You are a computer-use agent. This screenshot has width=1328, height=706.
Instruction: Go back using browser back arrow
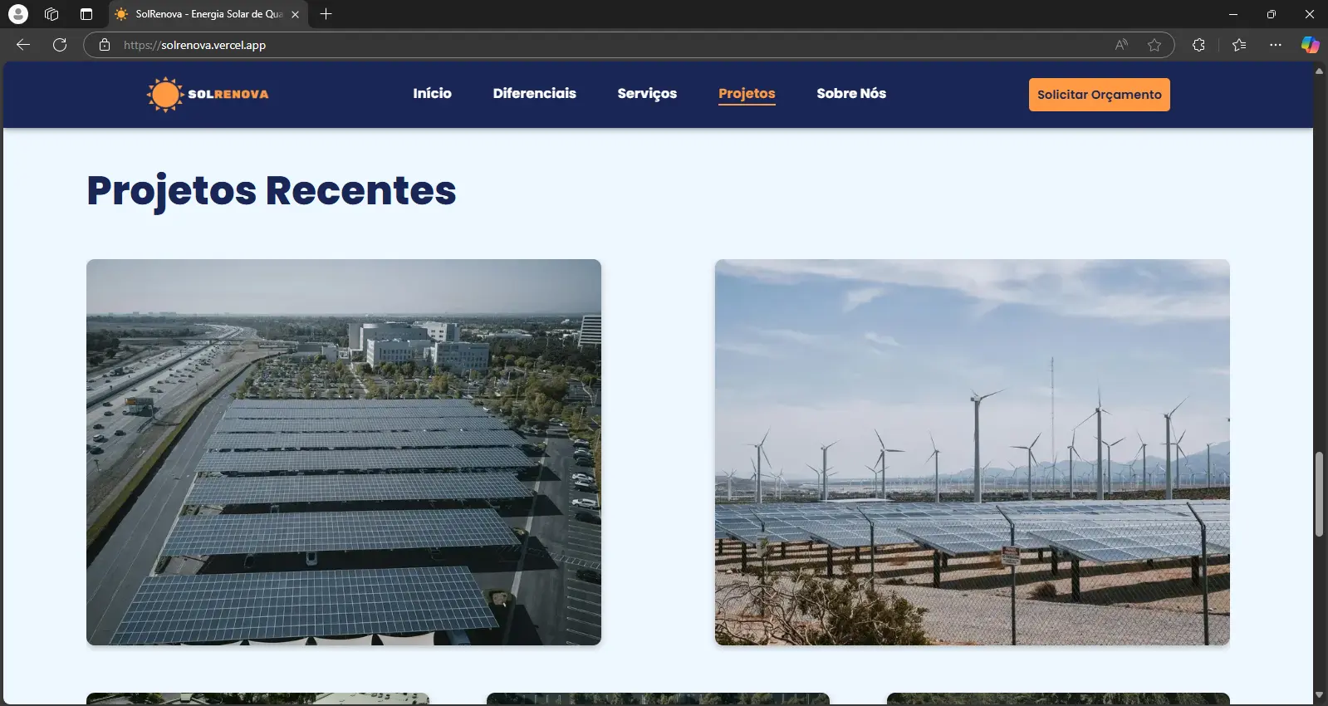(23, 45)
